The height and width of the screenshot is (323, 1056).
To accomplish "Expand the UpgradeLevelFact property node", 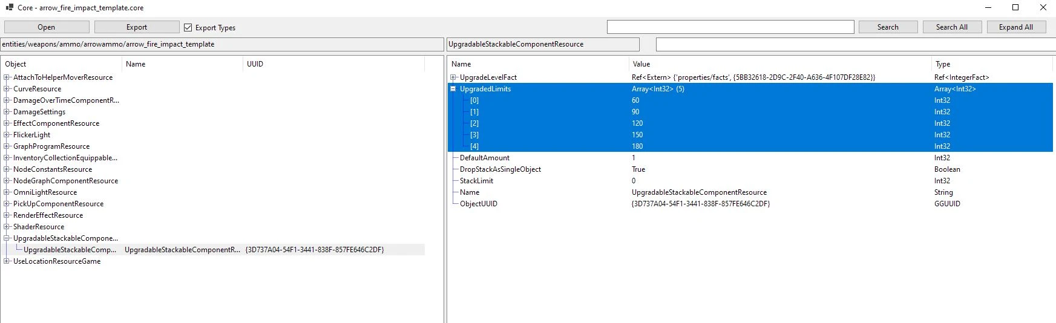I will [453, 77].
